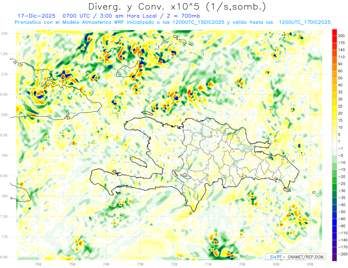The height and width of the screenshot is (268, 348).
Task: Click the '72W' longitude label
Action: click(174, 264)
